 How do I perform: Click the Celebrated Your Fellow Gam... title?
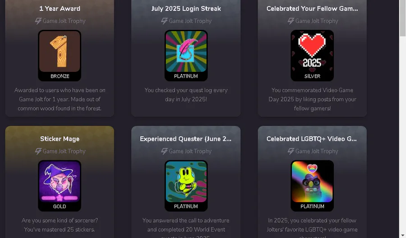[312, 9]
